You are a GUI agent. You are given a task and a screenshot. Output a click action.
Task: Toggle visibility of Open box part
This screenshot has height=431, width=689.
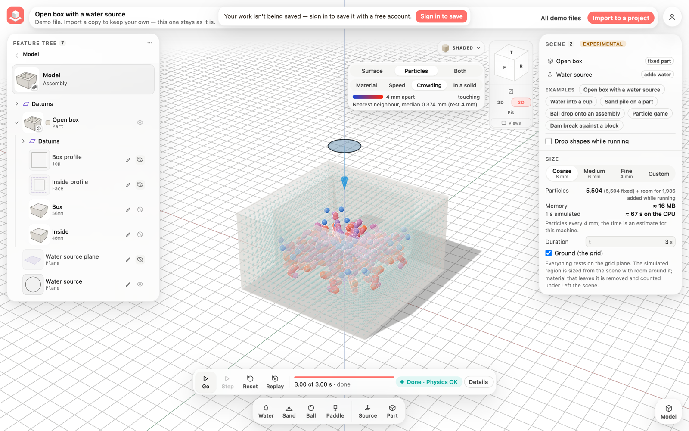point(140,122)
